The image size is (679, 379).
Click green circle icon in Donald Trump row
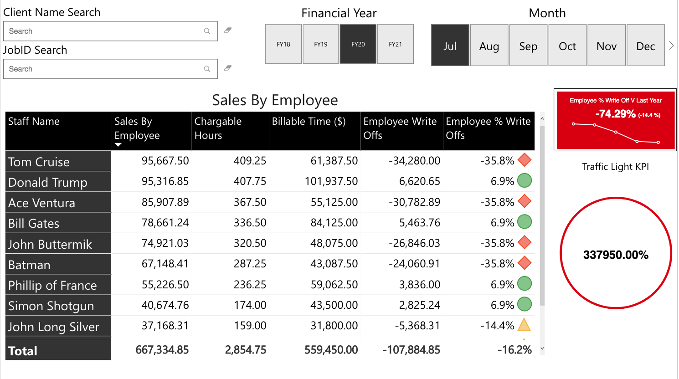pos(525,180)
